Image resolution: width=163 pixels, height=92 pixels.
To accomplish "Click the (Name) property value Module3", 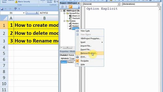I will pos(71,62).
